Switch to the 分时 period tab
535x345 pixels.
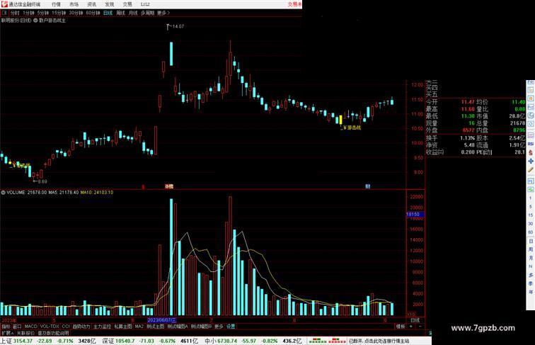[15, 13]
